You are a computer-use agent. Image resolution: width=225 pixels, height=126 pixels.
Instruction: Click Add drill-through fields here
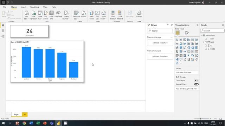pos(187,89)
